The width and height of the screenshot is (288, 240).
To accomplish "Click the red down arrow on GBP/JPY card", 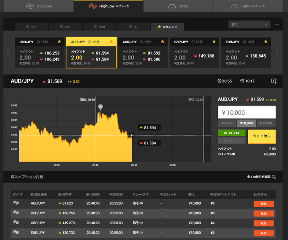I will coord(195,56).
